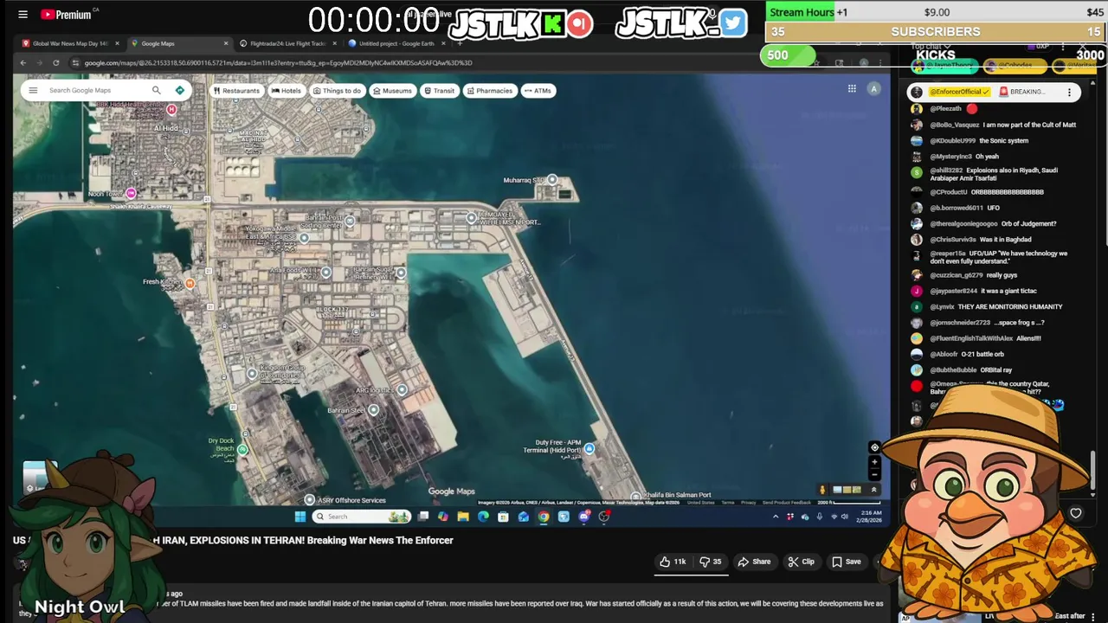Select the Duty Free APM Terminal pin

coord(589,448)
